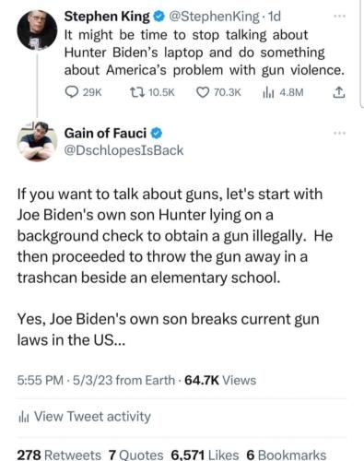Image resolution: width=364 pixels, height=461 pixels.
Task: Open Stephen King's profile picture
Action: [x=37, y=30]
